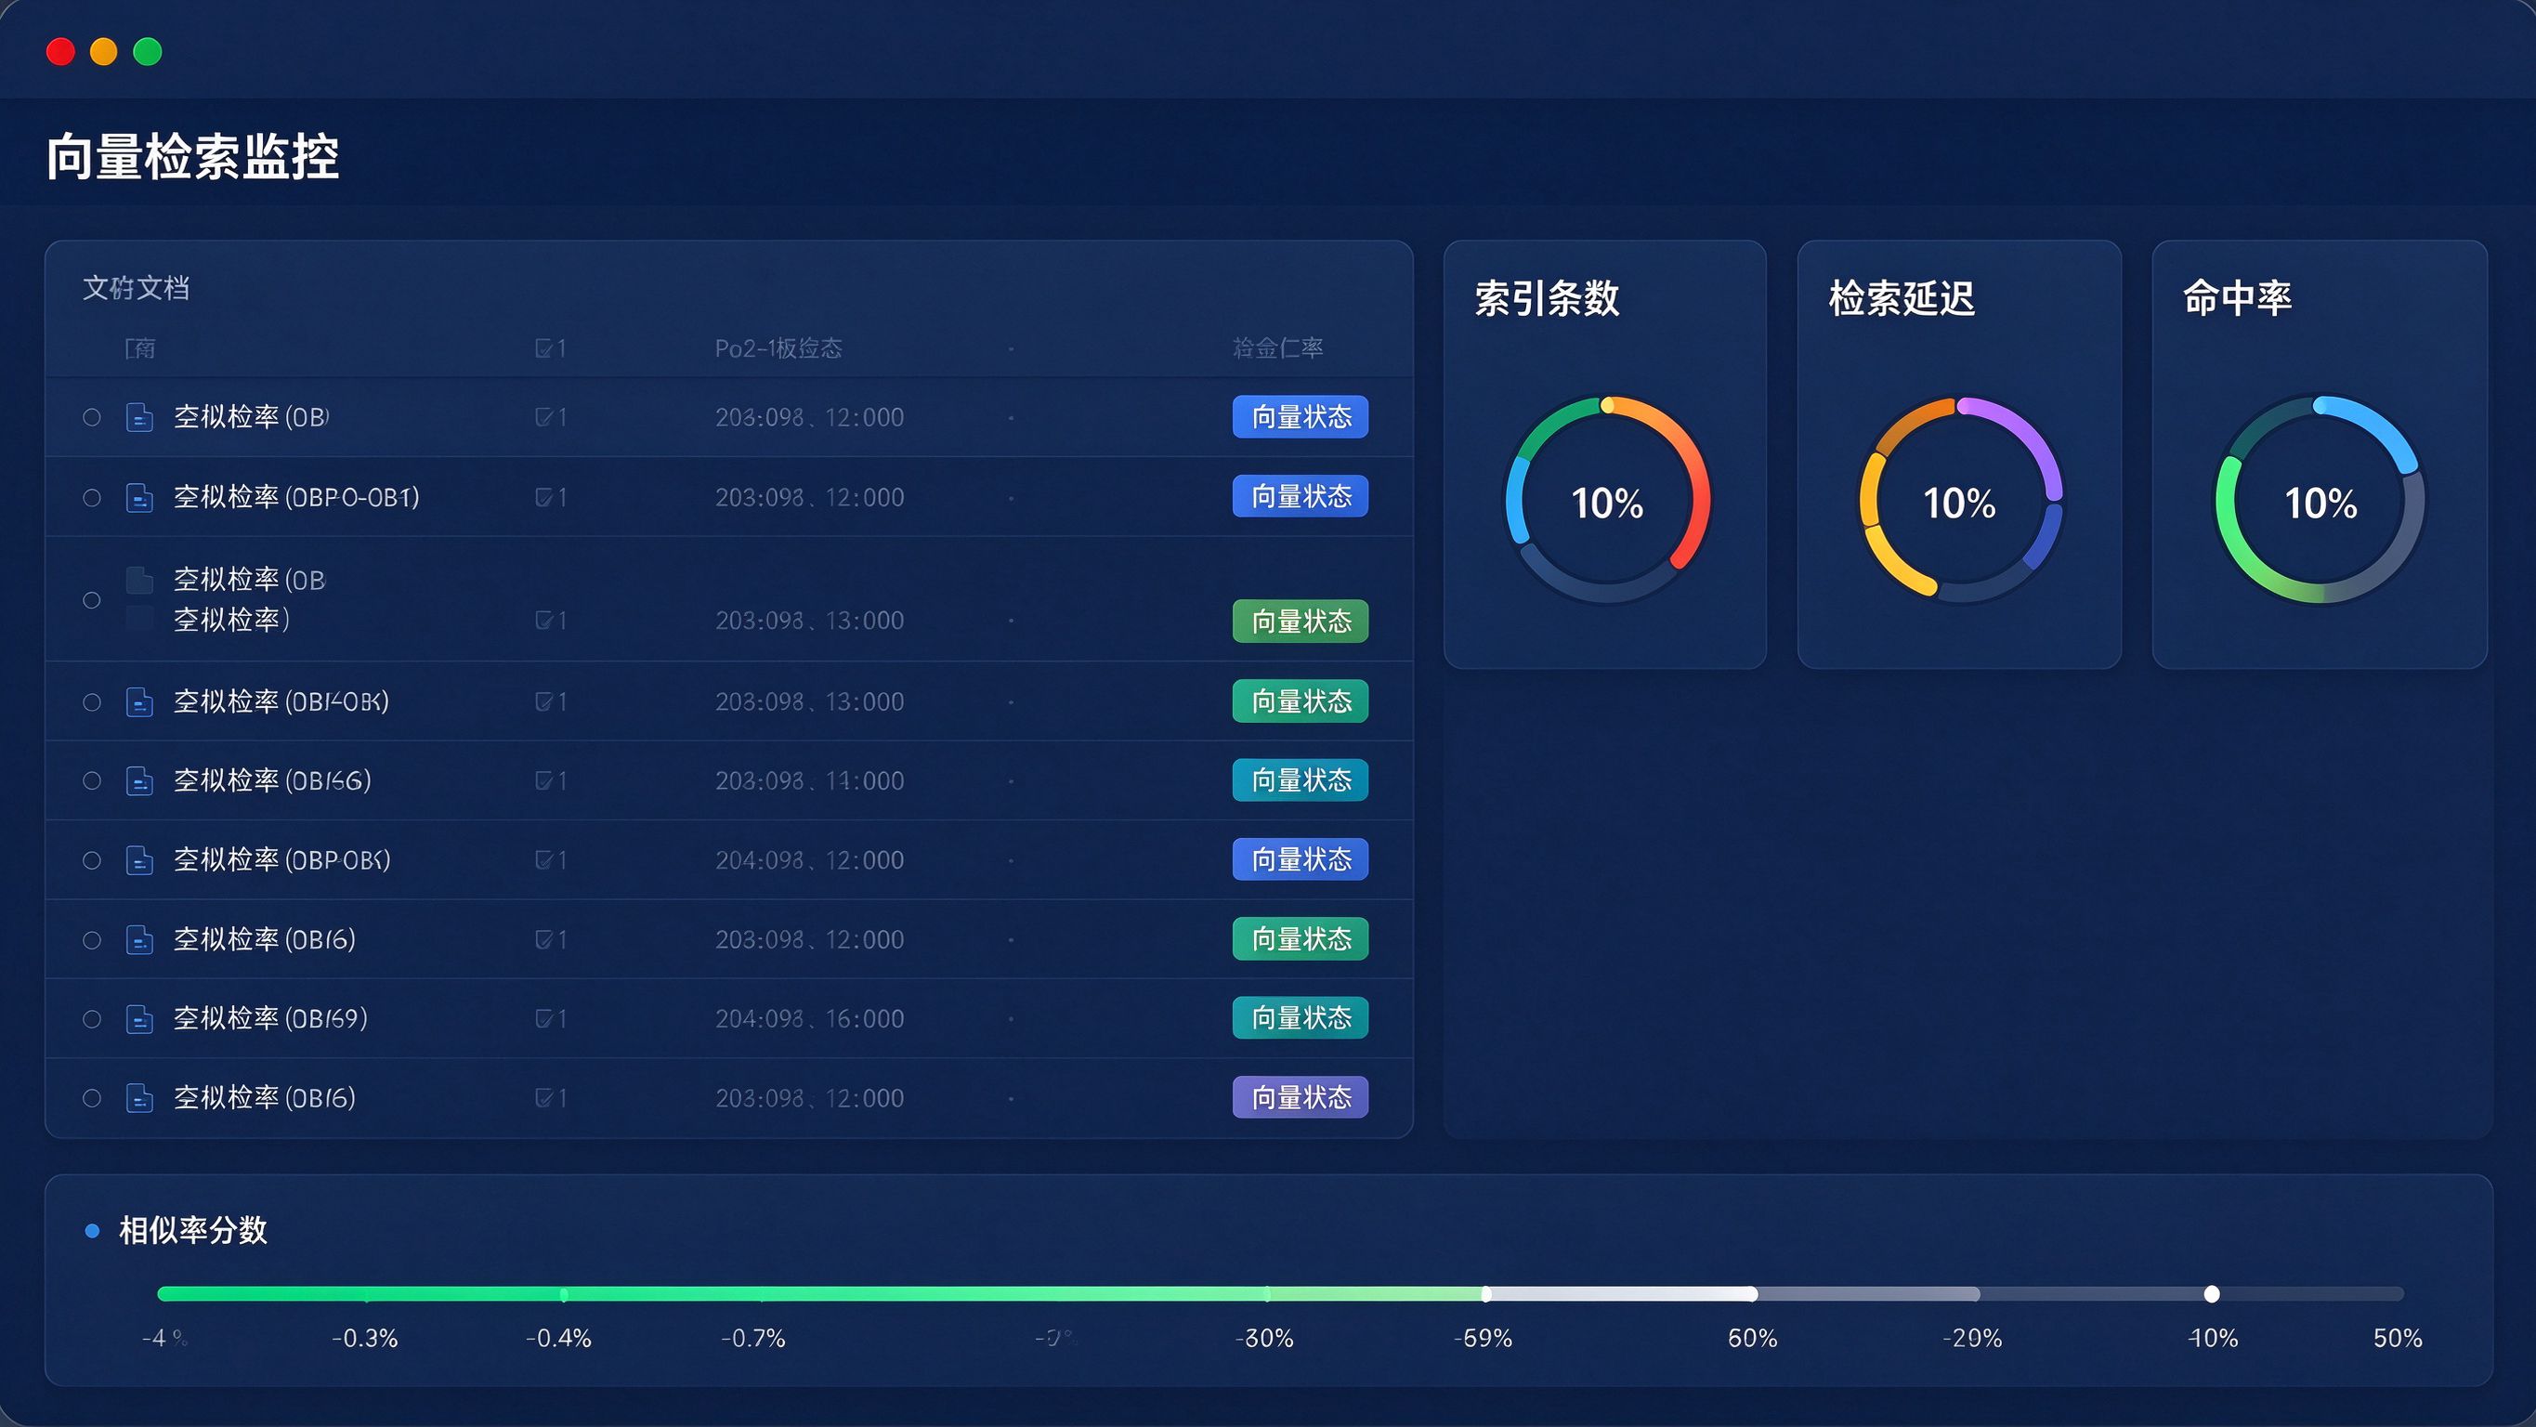
Task: Click the timestamp 204:098, 16:000
Action: [809, 1019]
